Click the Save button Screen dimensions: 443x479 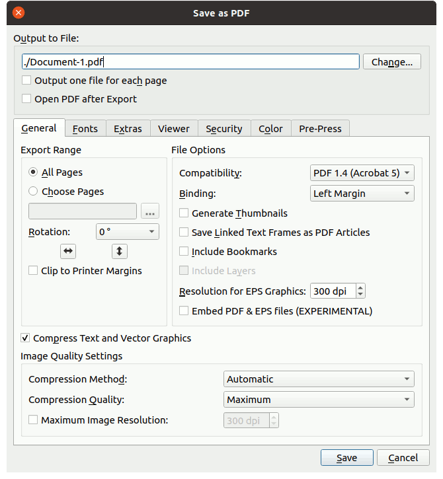pos(346,458)
